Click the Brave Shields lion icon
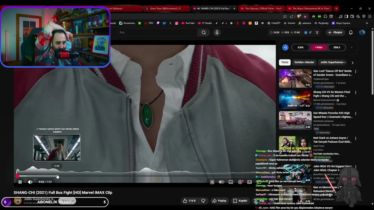374x210 pixels. 299,16
